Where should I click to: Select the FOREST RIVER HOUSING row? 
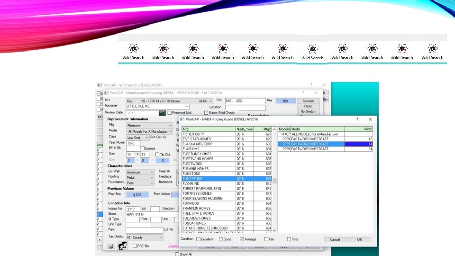pos(227,188)
